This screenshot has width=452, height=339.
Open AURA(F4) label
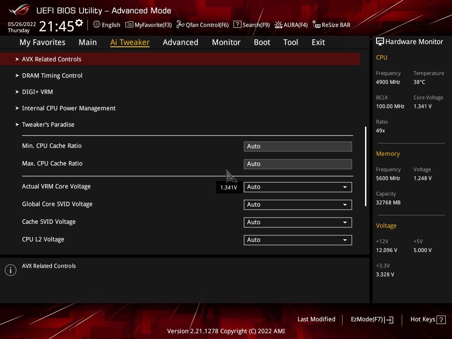coord(295,25)
